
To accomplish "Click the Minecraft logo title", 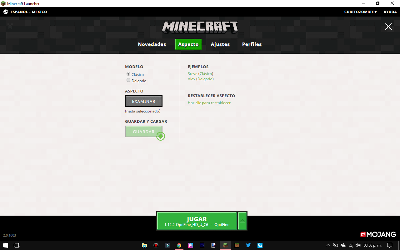I will pyautogui.click(x=200, y=27).
